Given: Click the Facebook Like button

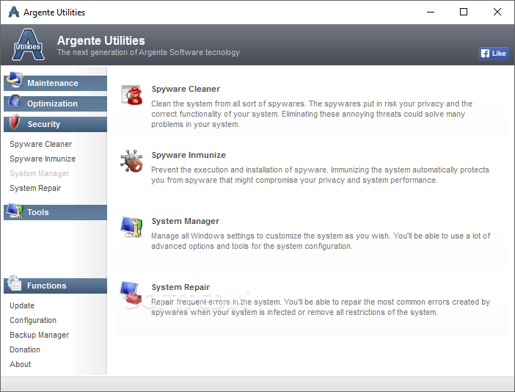Looking at the screenshot, I should point(494,54).
